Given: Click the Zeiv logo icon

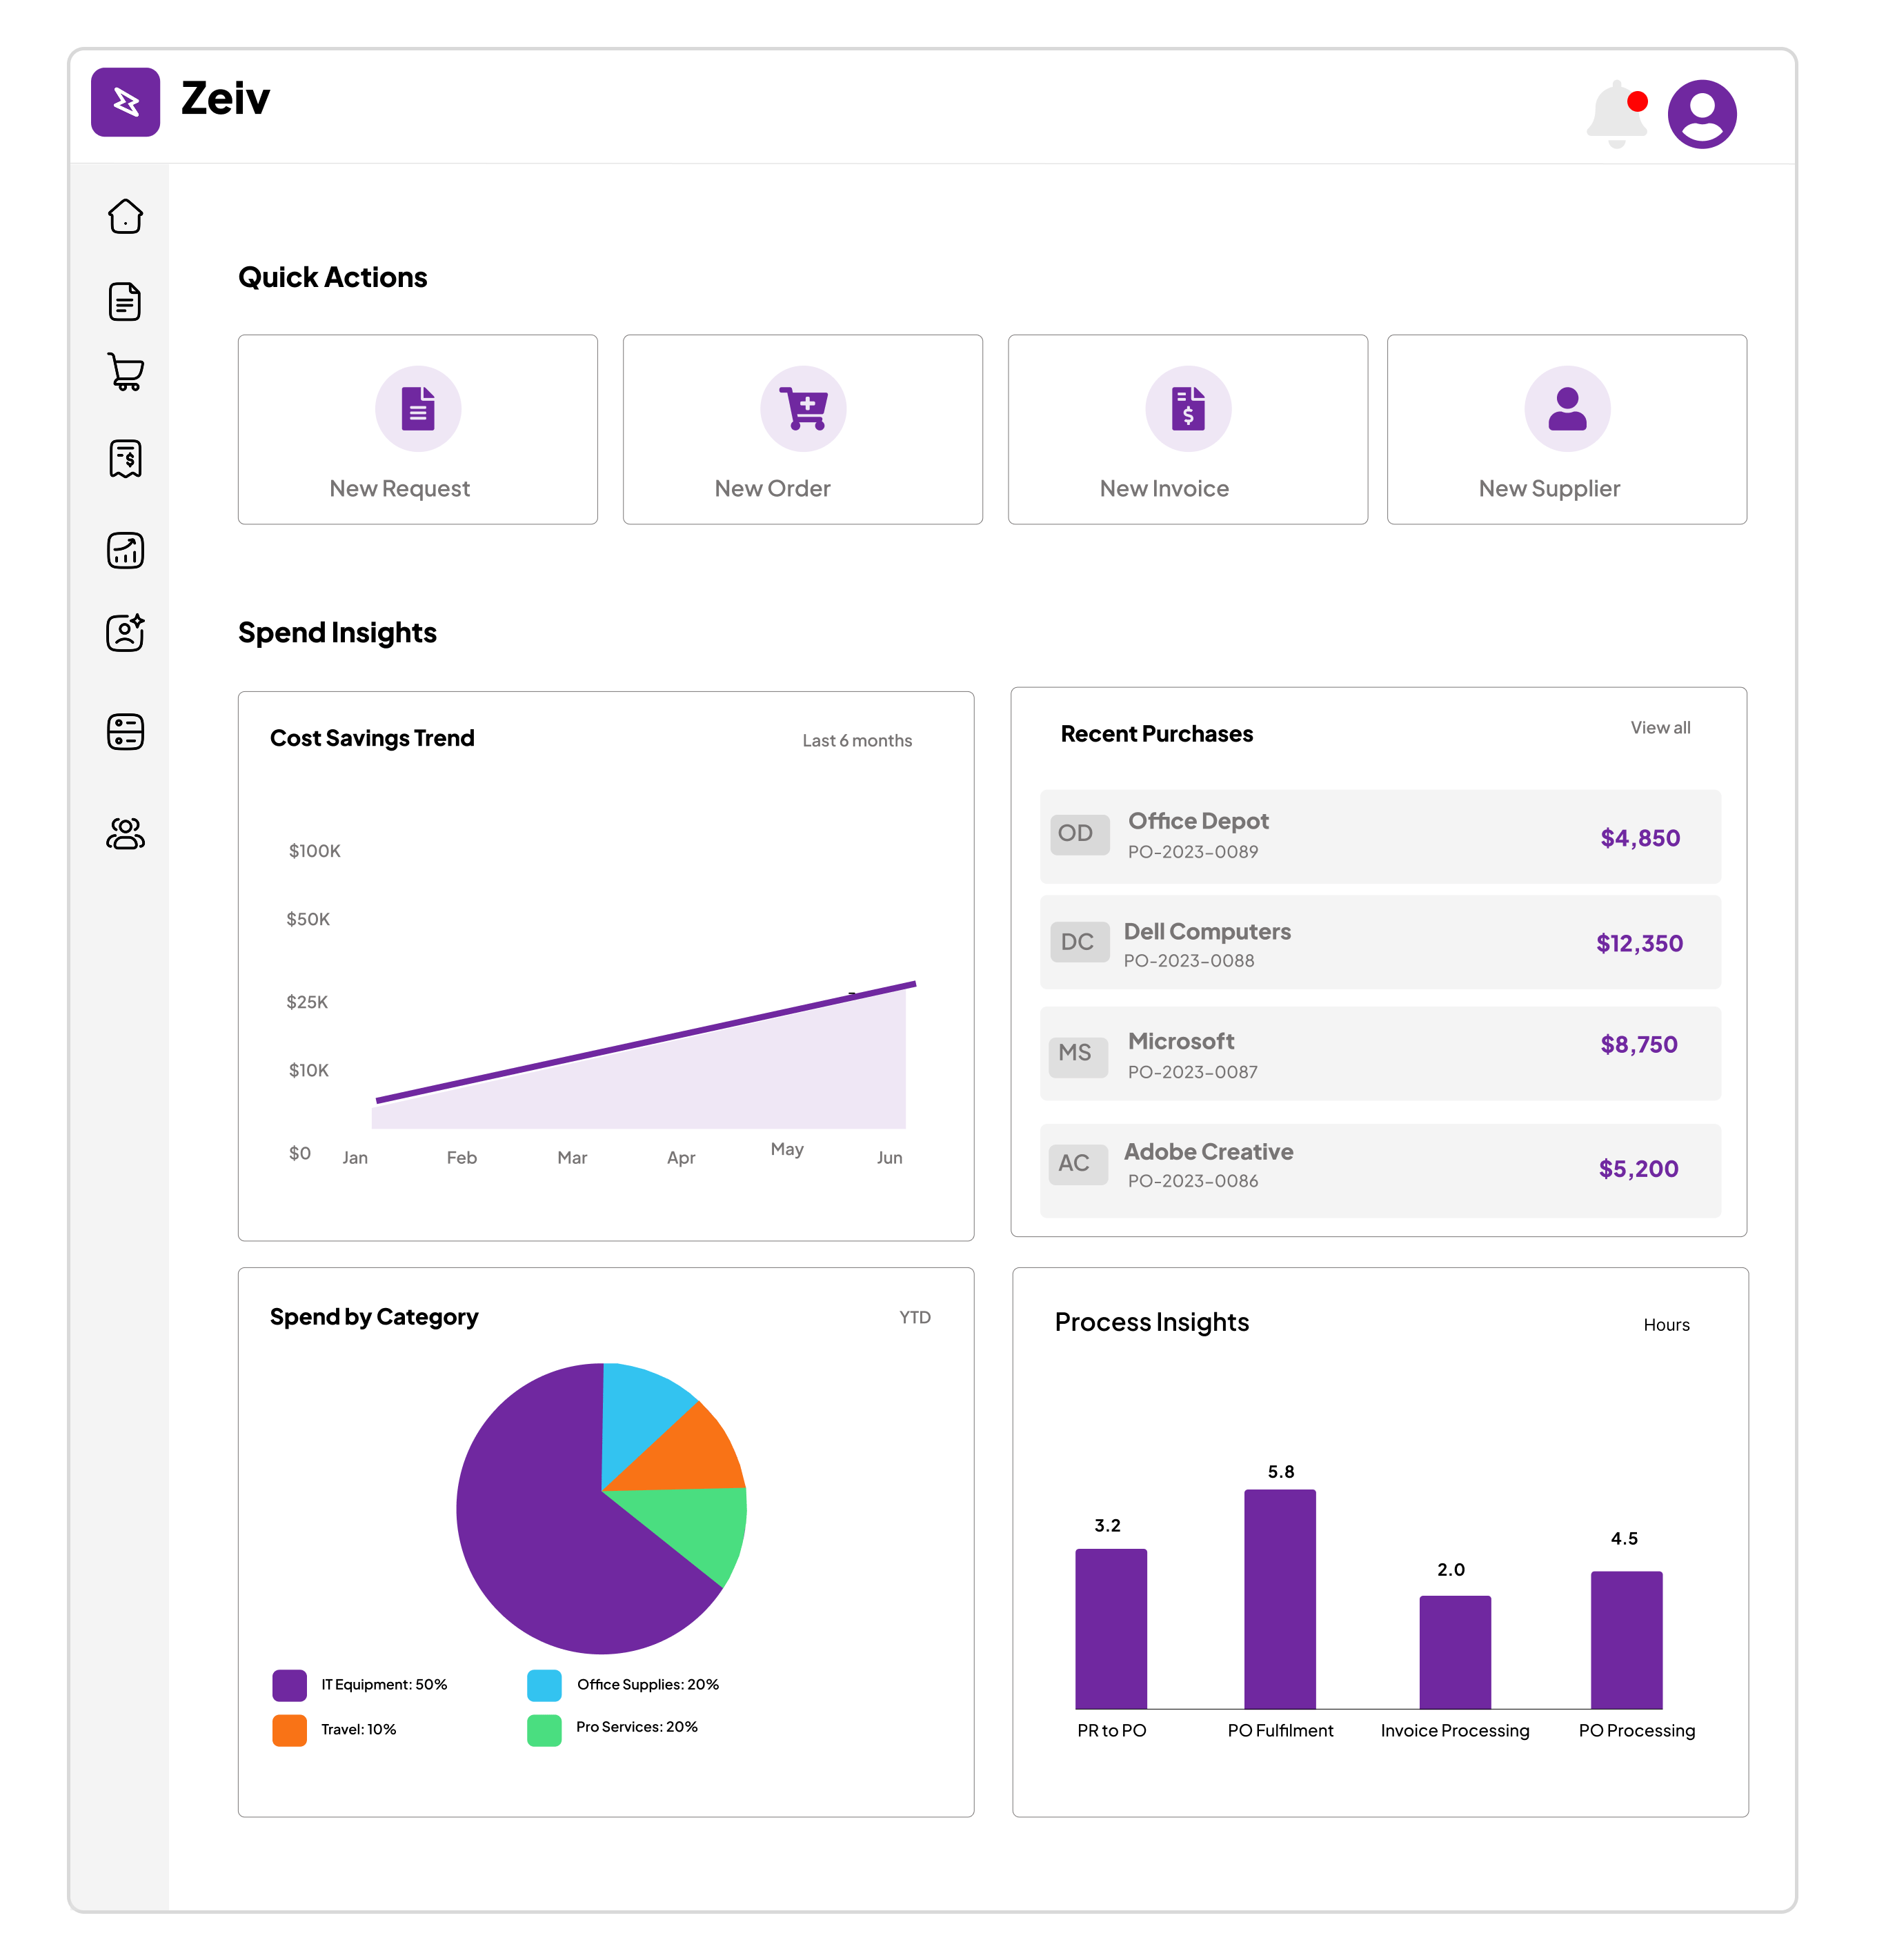Looking at the screenshot, I should [125, 102].
